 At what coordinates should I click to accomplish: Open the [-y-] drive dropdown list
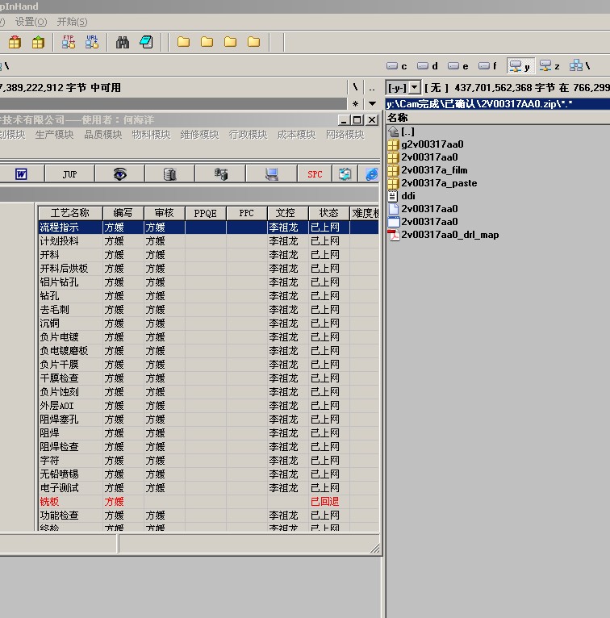(x=415, y=87)
